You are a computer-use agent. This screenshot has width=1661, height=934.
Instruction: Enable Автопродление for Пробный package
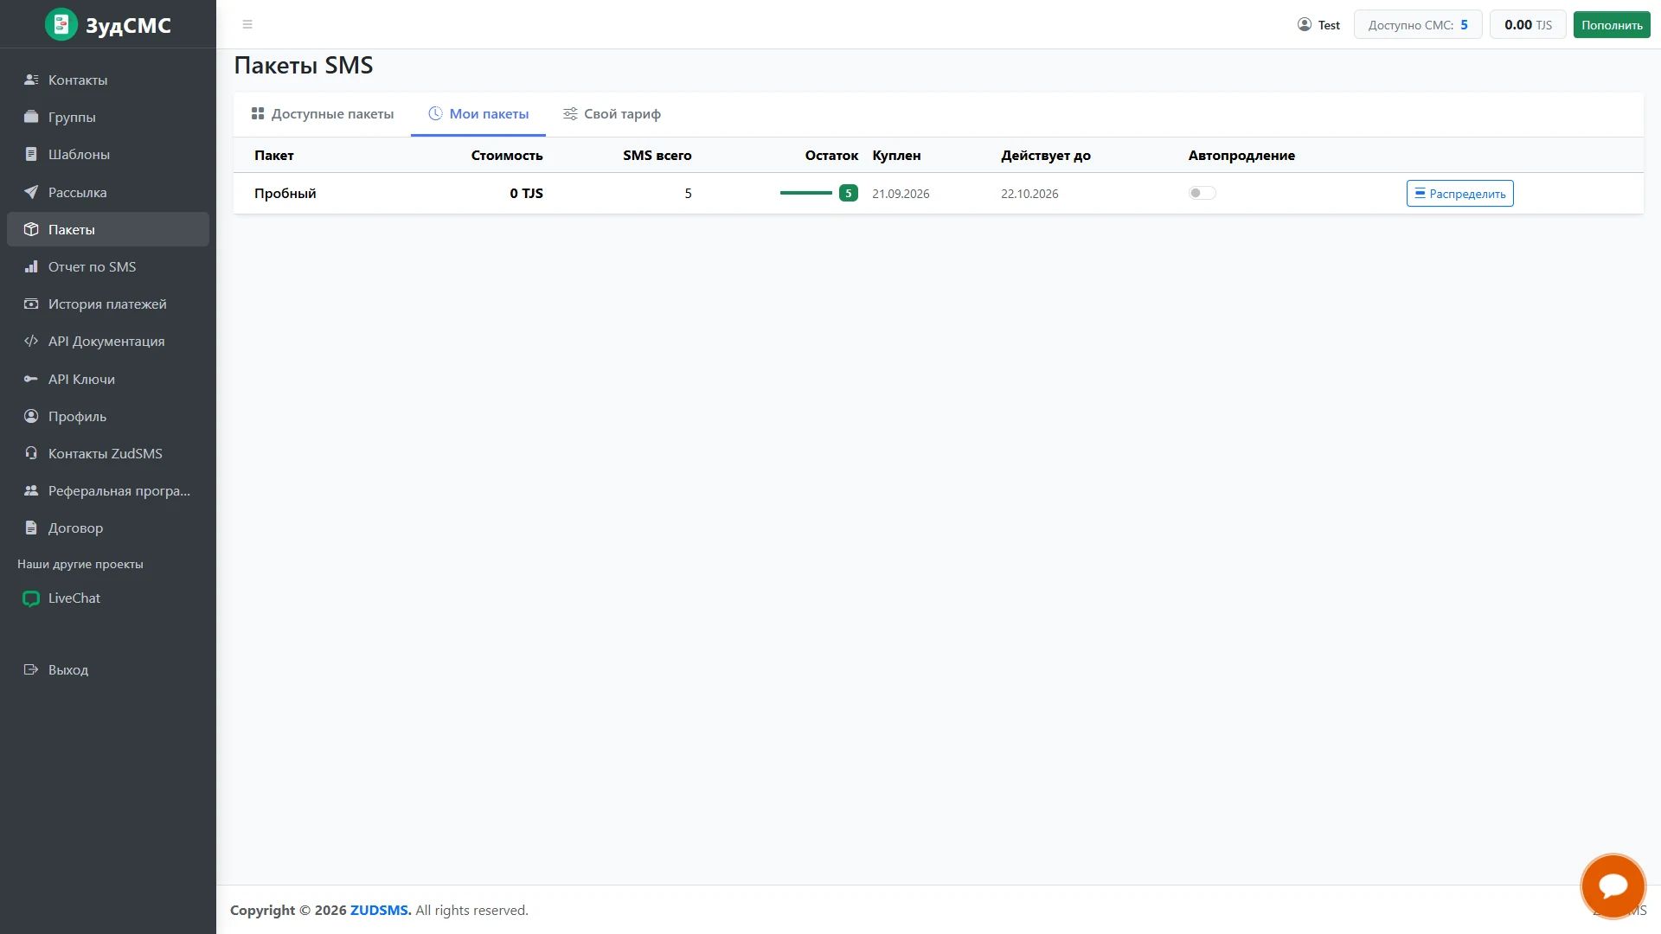(x=1202, y=193)
